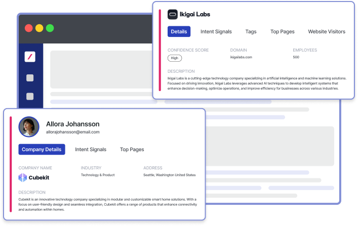The width and height of the screenshot is (358, 226).
Task: Open Intent Signals tab in Allora Johansson card
Action: coord(91,149)
